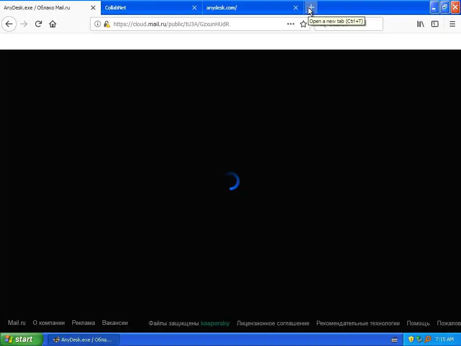Open the Firefox hamburger menu
The height and width of the screenshot is (346, 461).
(x=452, y=24)
